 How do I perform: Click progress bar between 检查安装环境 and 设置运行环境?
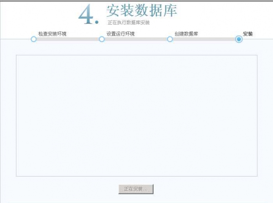pos(68,39)
